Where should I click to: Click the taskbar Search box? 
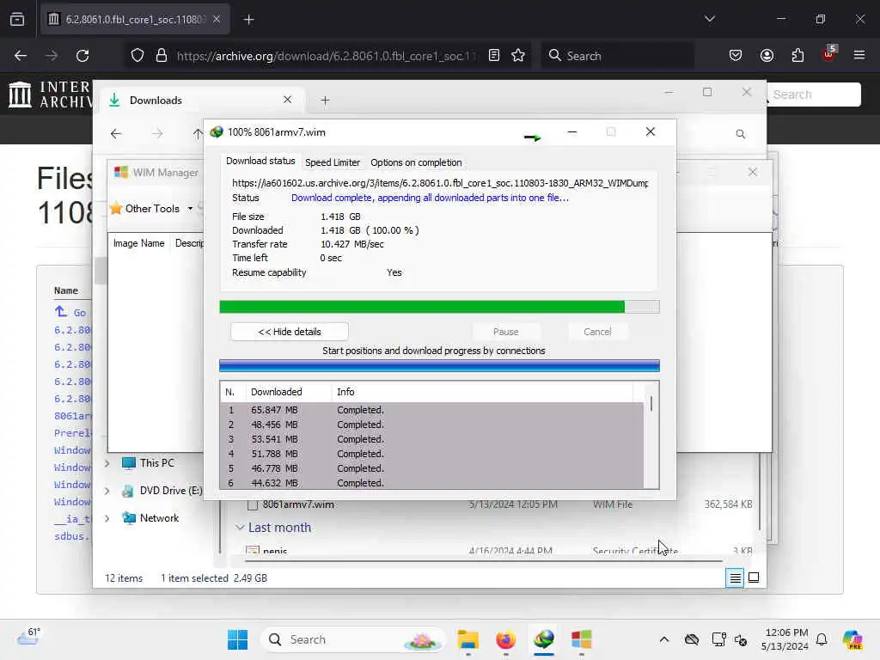coord(351,639)
